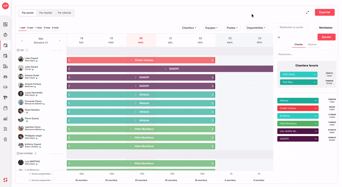The width and height of the screenshot is (342, 187).
Task: Go to the previous week arrow
Action: [22, 40]
